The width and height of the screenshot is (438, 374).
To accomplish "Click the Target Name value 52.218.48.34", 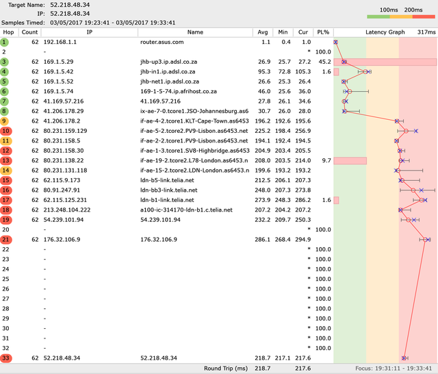I will [x=70, y=5].
